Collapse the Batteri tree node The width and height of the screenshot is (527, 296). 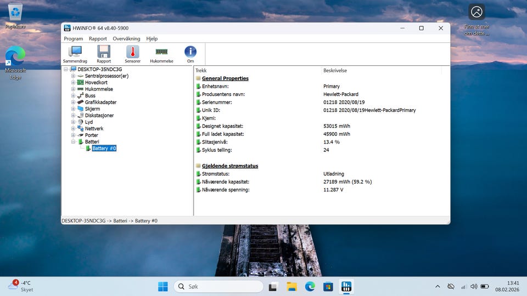pyautogui.click(x=73, y=142)
